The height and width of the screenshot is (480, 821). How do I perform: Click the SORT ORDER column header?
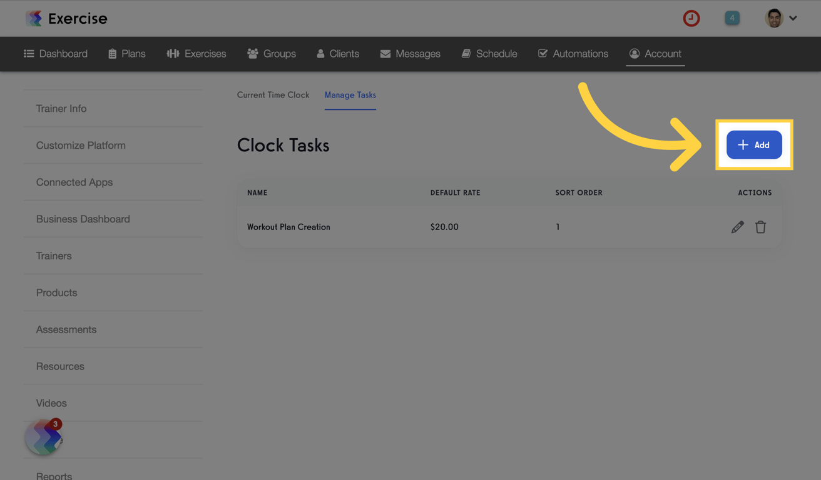click(579, 192)
